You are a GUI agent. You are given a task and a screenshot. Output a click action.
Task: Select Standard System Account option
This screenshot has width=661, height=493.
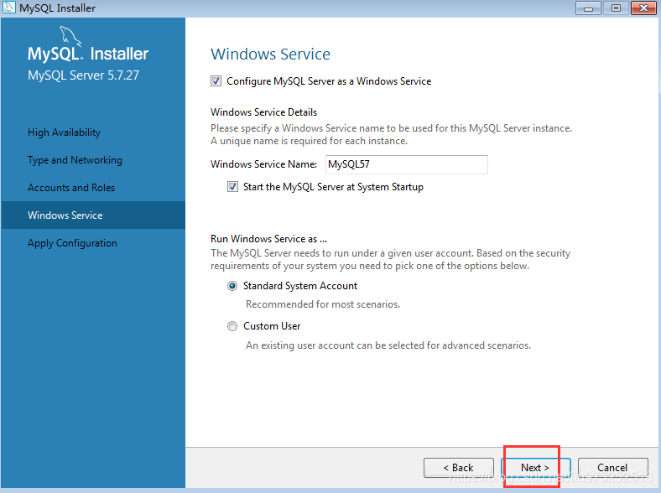[232, 286]
